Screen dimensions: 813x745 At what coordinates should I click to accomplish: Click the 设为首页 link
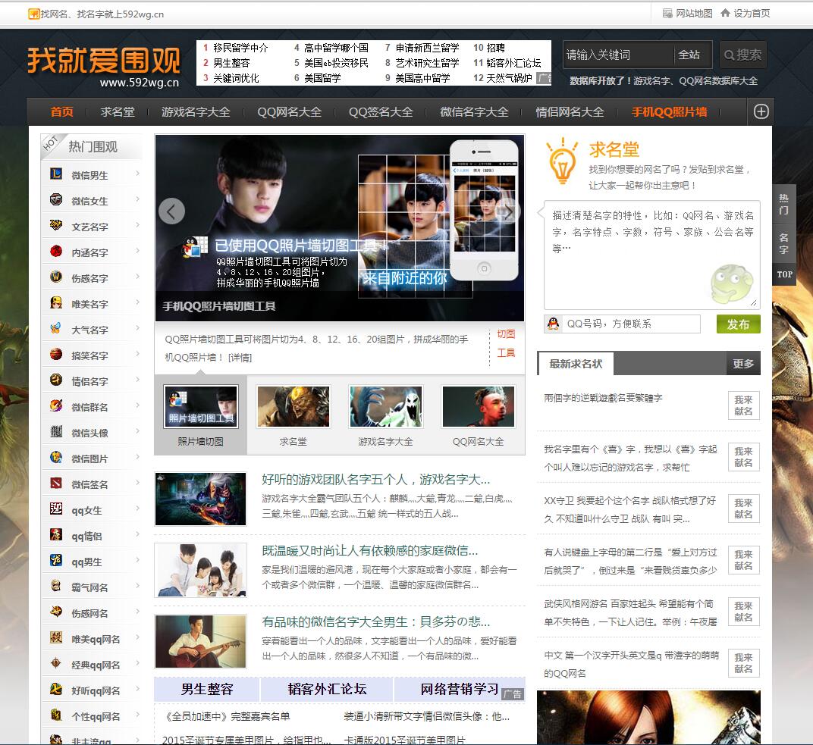click(x=746, y=13)
